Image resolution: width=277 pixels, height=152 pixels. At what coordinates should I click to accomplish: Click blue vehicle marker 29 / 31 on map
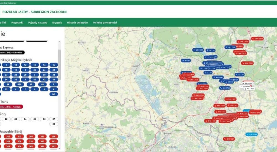186,61
